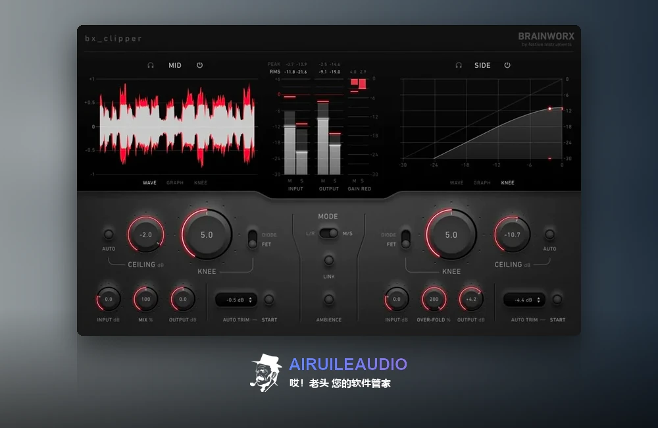Select the WAVE view under SIDE display
658x428 pixels.
[457, 182]
